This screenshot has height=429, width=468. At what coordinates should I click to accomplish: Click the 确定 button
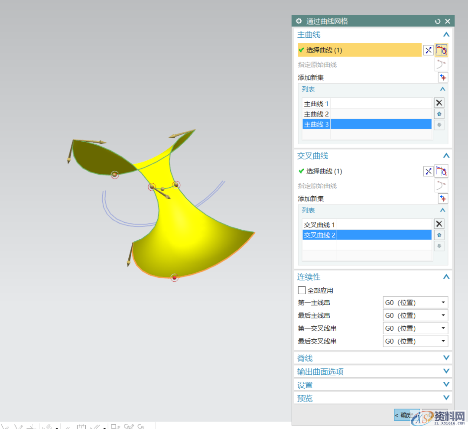click(x=406, y=415)
